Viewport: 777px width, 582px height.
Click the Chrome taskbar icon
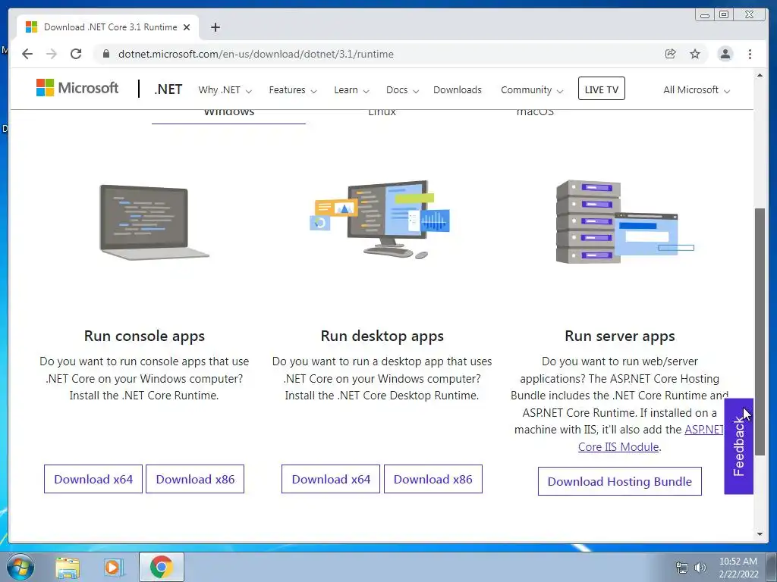[x=162, y=567]
